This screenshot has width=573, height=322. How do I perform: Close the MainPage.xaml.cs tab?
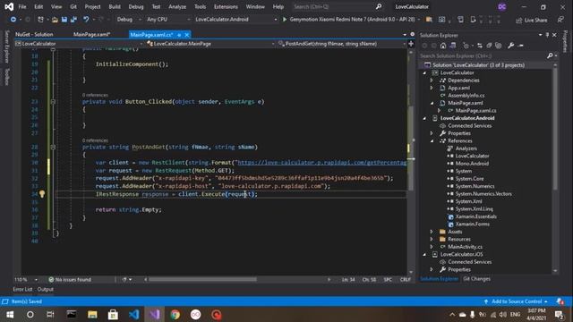click(x=187, y=35)
